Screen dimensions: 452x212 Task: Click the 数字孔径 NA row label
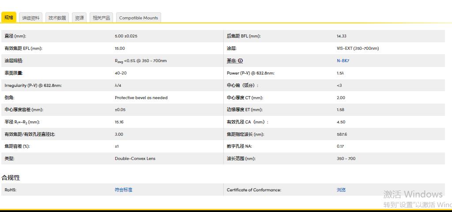coord(239,146)
